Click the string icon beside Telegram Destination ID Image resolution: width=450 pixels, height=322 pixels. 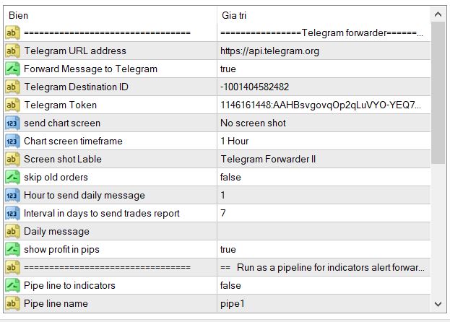click(x=12, y=87)
